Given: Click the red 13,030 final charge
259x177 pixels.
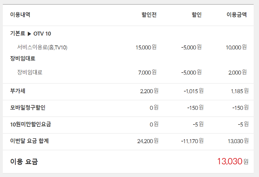Looking at the screenshot, I should (230, 161).
